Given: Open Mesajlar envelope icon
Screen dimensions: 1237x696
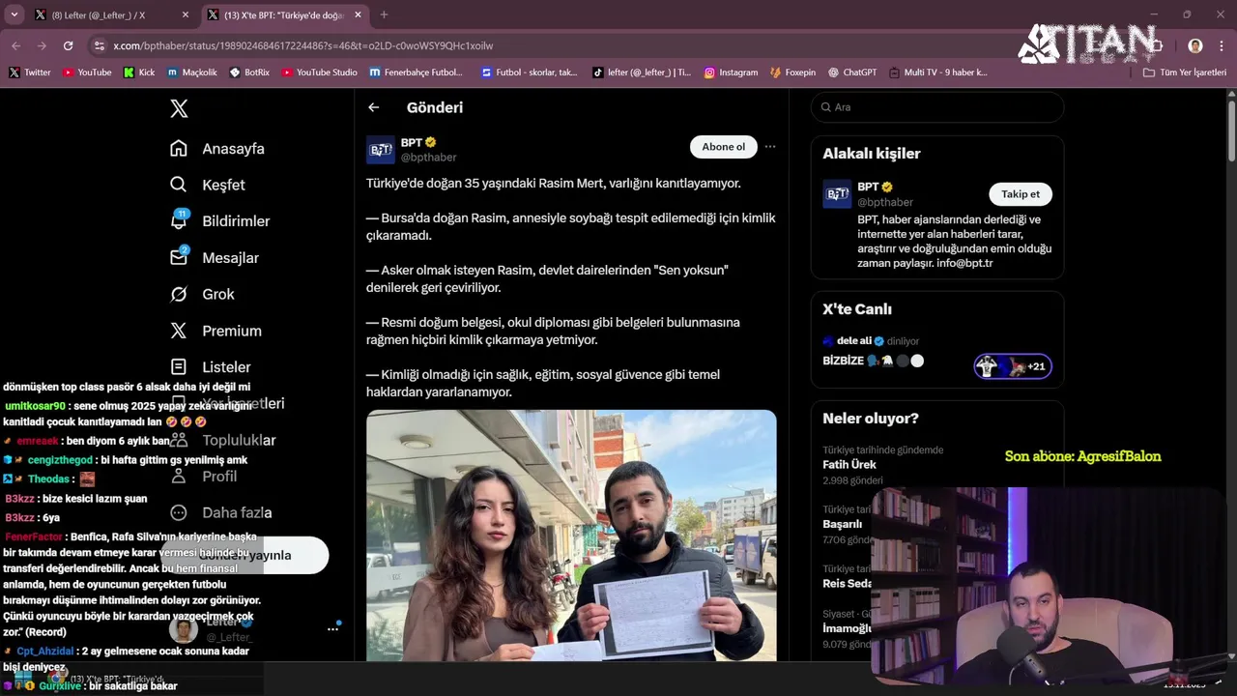Looking at the screenshot, I should click(179, 257).
